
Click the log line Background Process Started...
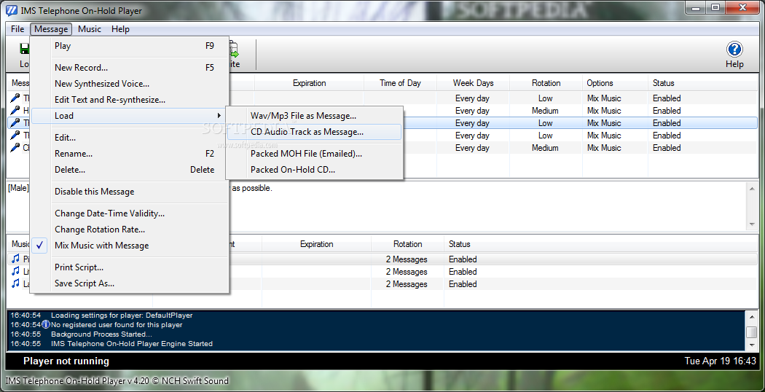tap(101, 334)
